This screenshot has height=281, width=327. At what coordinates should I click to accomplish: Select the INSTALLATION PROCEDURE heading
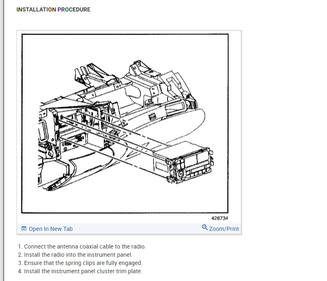[54, 9]
